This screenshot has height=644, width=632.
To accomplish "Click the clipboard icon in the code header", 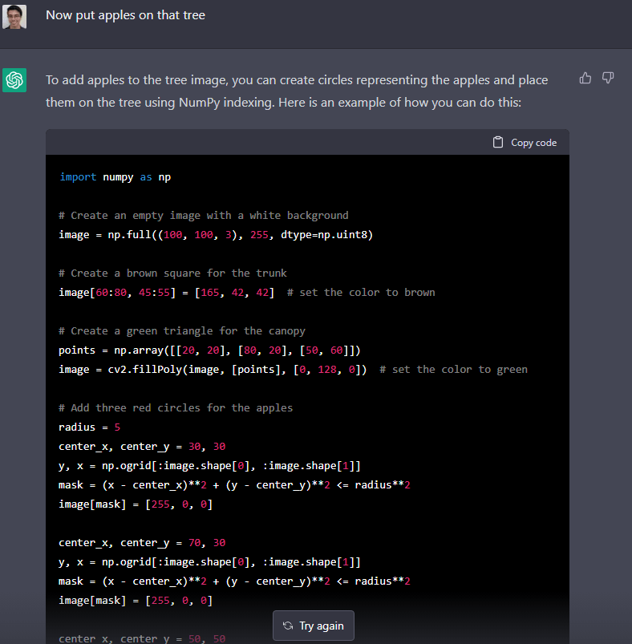I will point(498,143).
